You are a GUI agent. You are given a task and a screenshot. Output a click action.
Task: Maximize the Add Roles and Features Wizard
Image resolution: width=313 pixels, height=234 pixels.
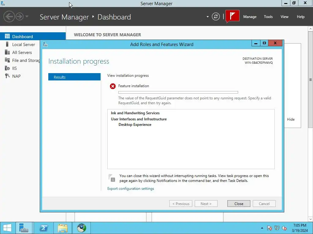coord(264,43)
